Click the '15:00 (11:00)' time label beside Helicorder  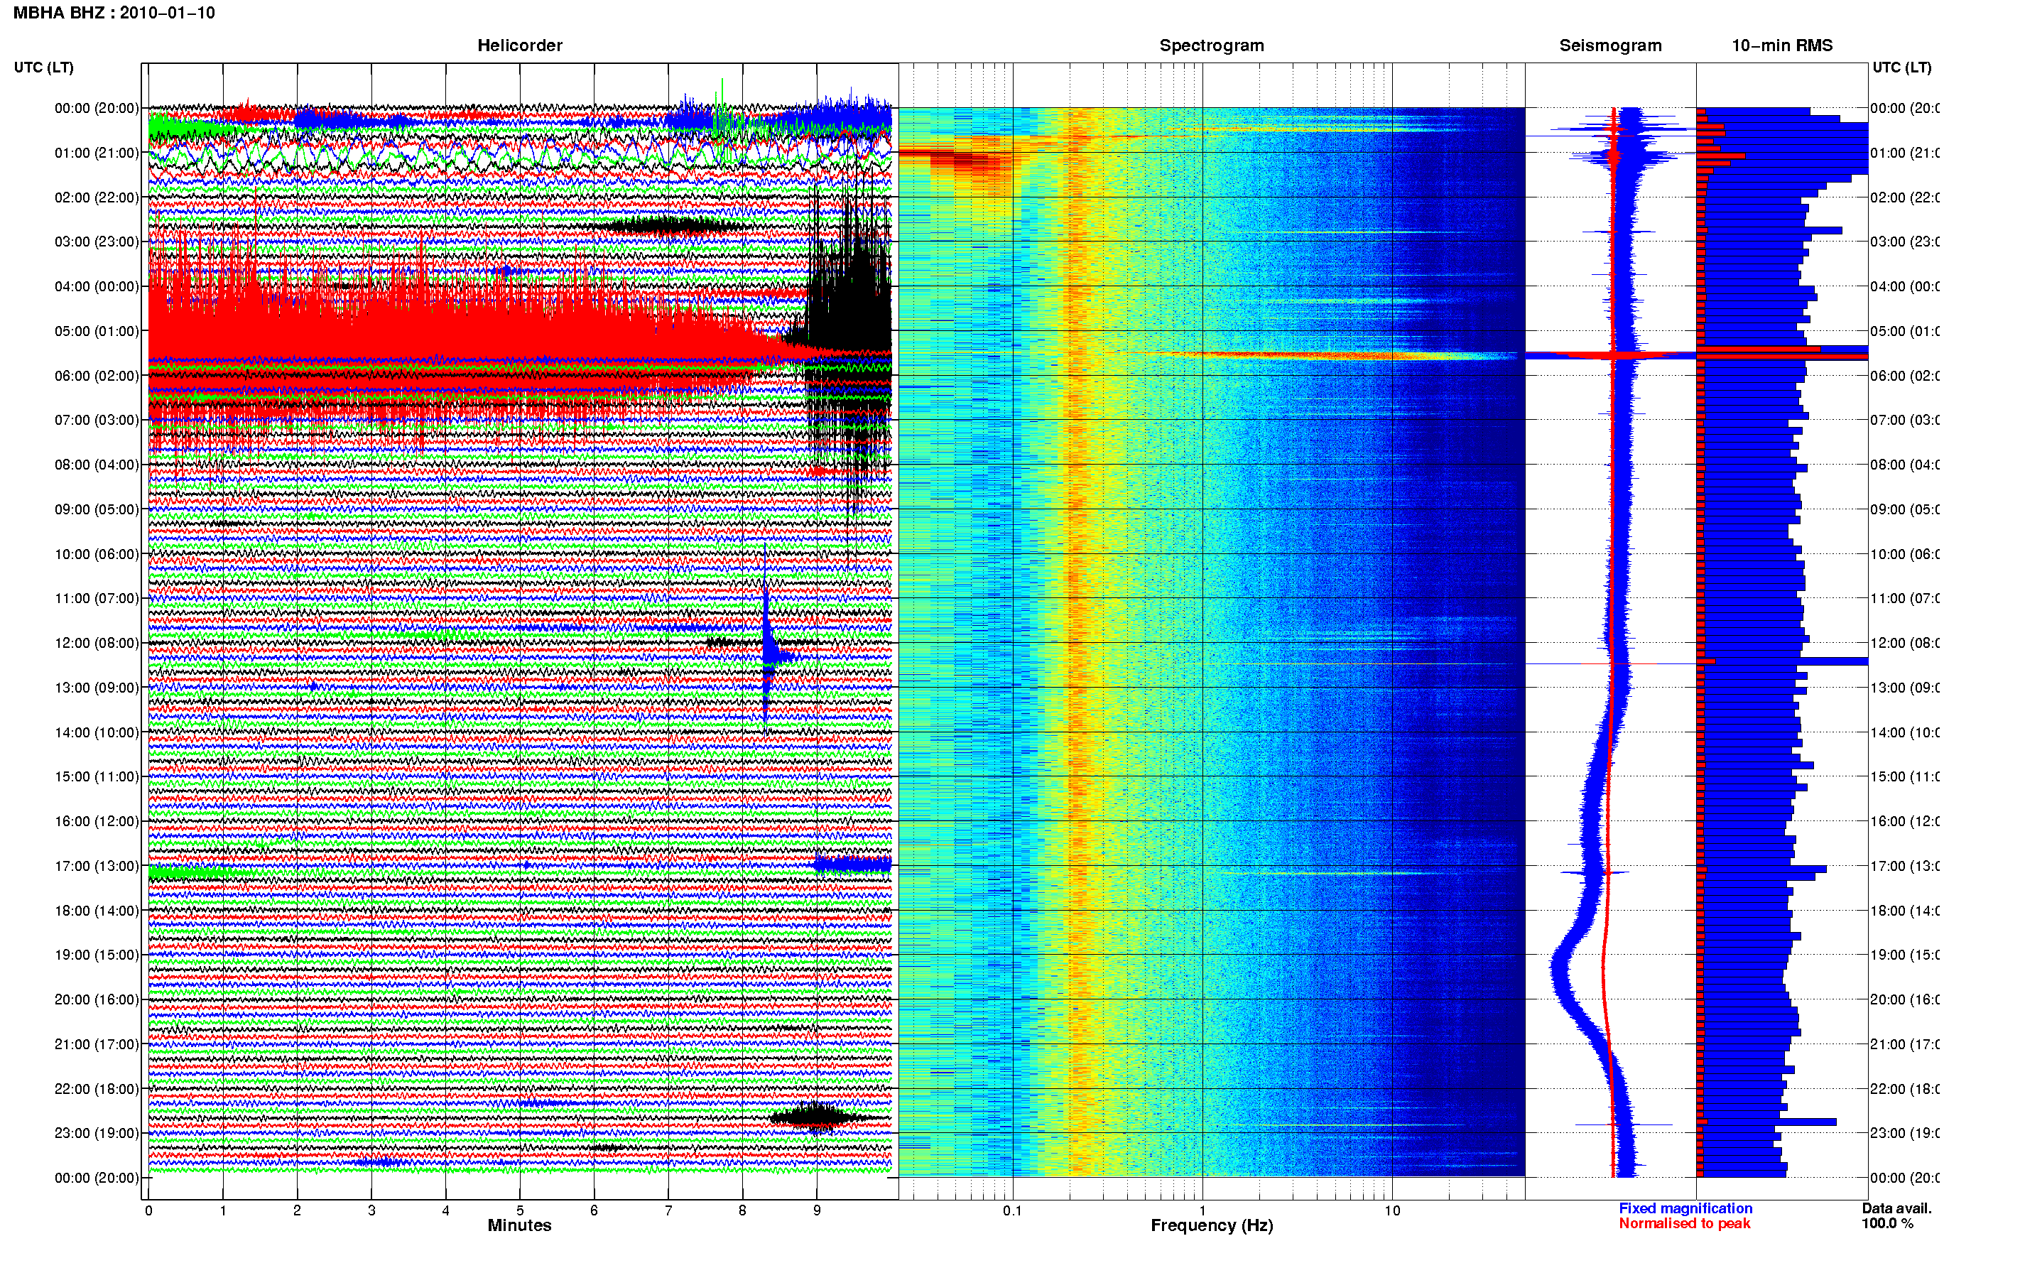point(97,776)
